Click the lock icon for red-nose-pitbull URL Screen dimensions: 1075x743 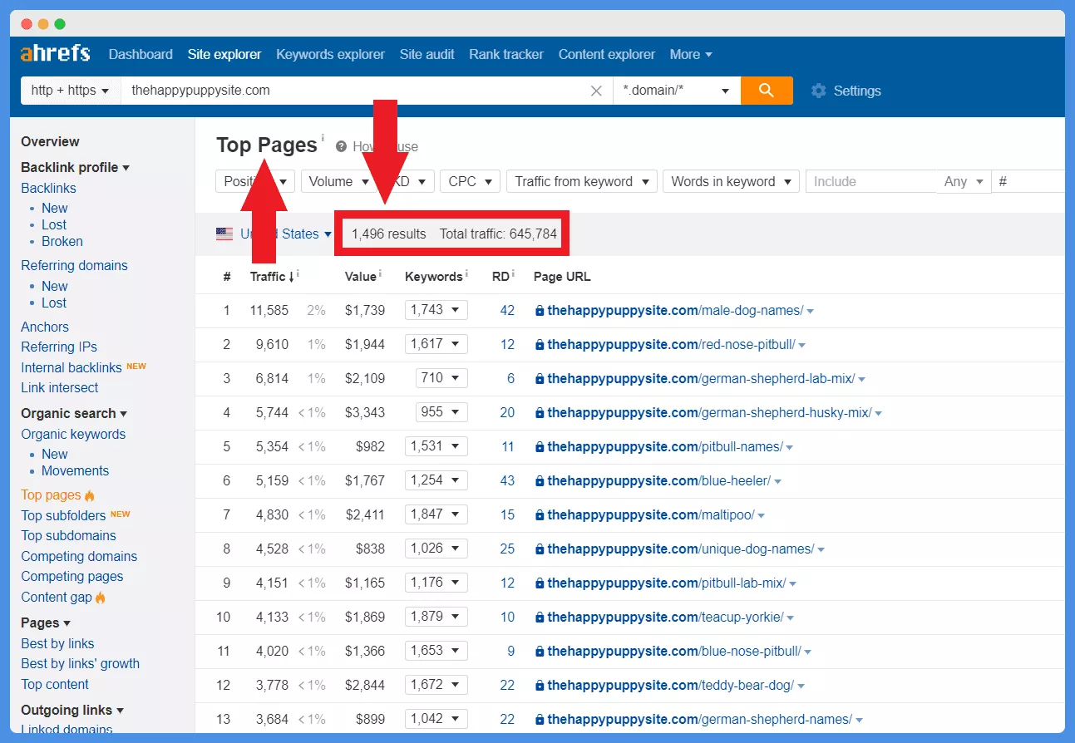click(540, 345)
